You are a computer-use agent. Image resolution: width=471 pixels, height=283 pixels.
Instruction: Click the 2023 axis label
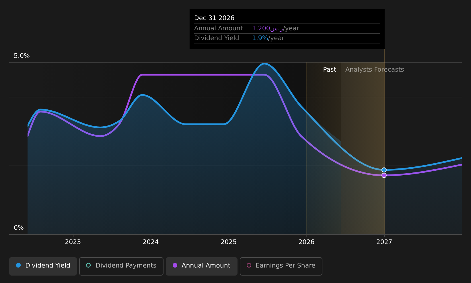[73, 242]
